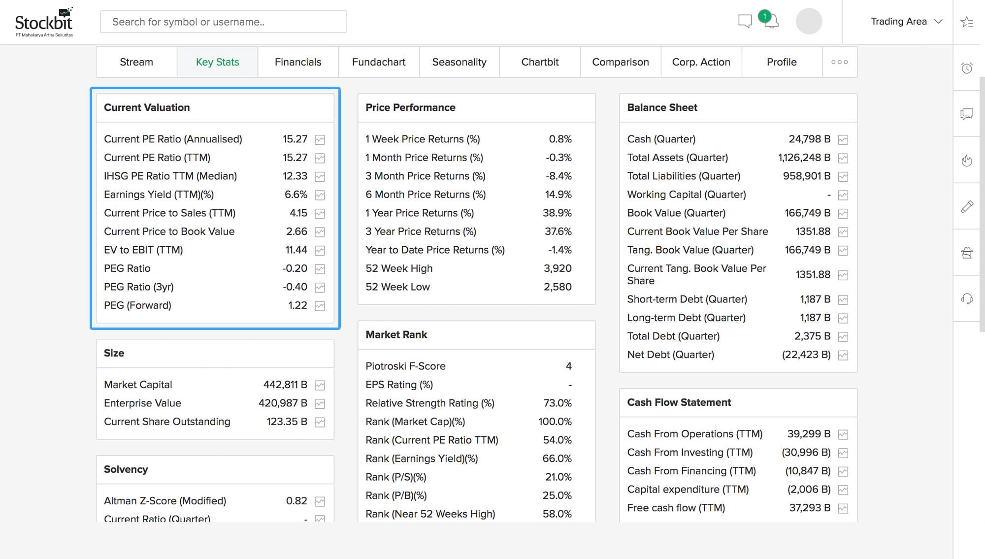Switch to the Seasonality tab
The height and width of the screenshot is (559, 985).
pyautogui.click(x=460, y=62)
